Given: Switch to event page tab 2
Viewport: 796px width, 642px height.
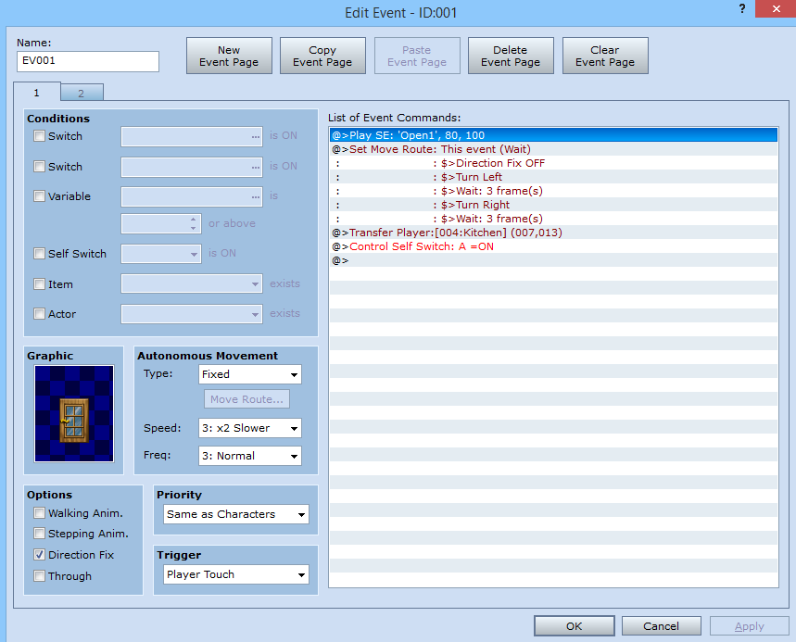Looking at the screenshot, I should [x=81, y=93].
